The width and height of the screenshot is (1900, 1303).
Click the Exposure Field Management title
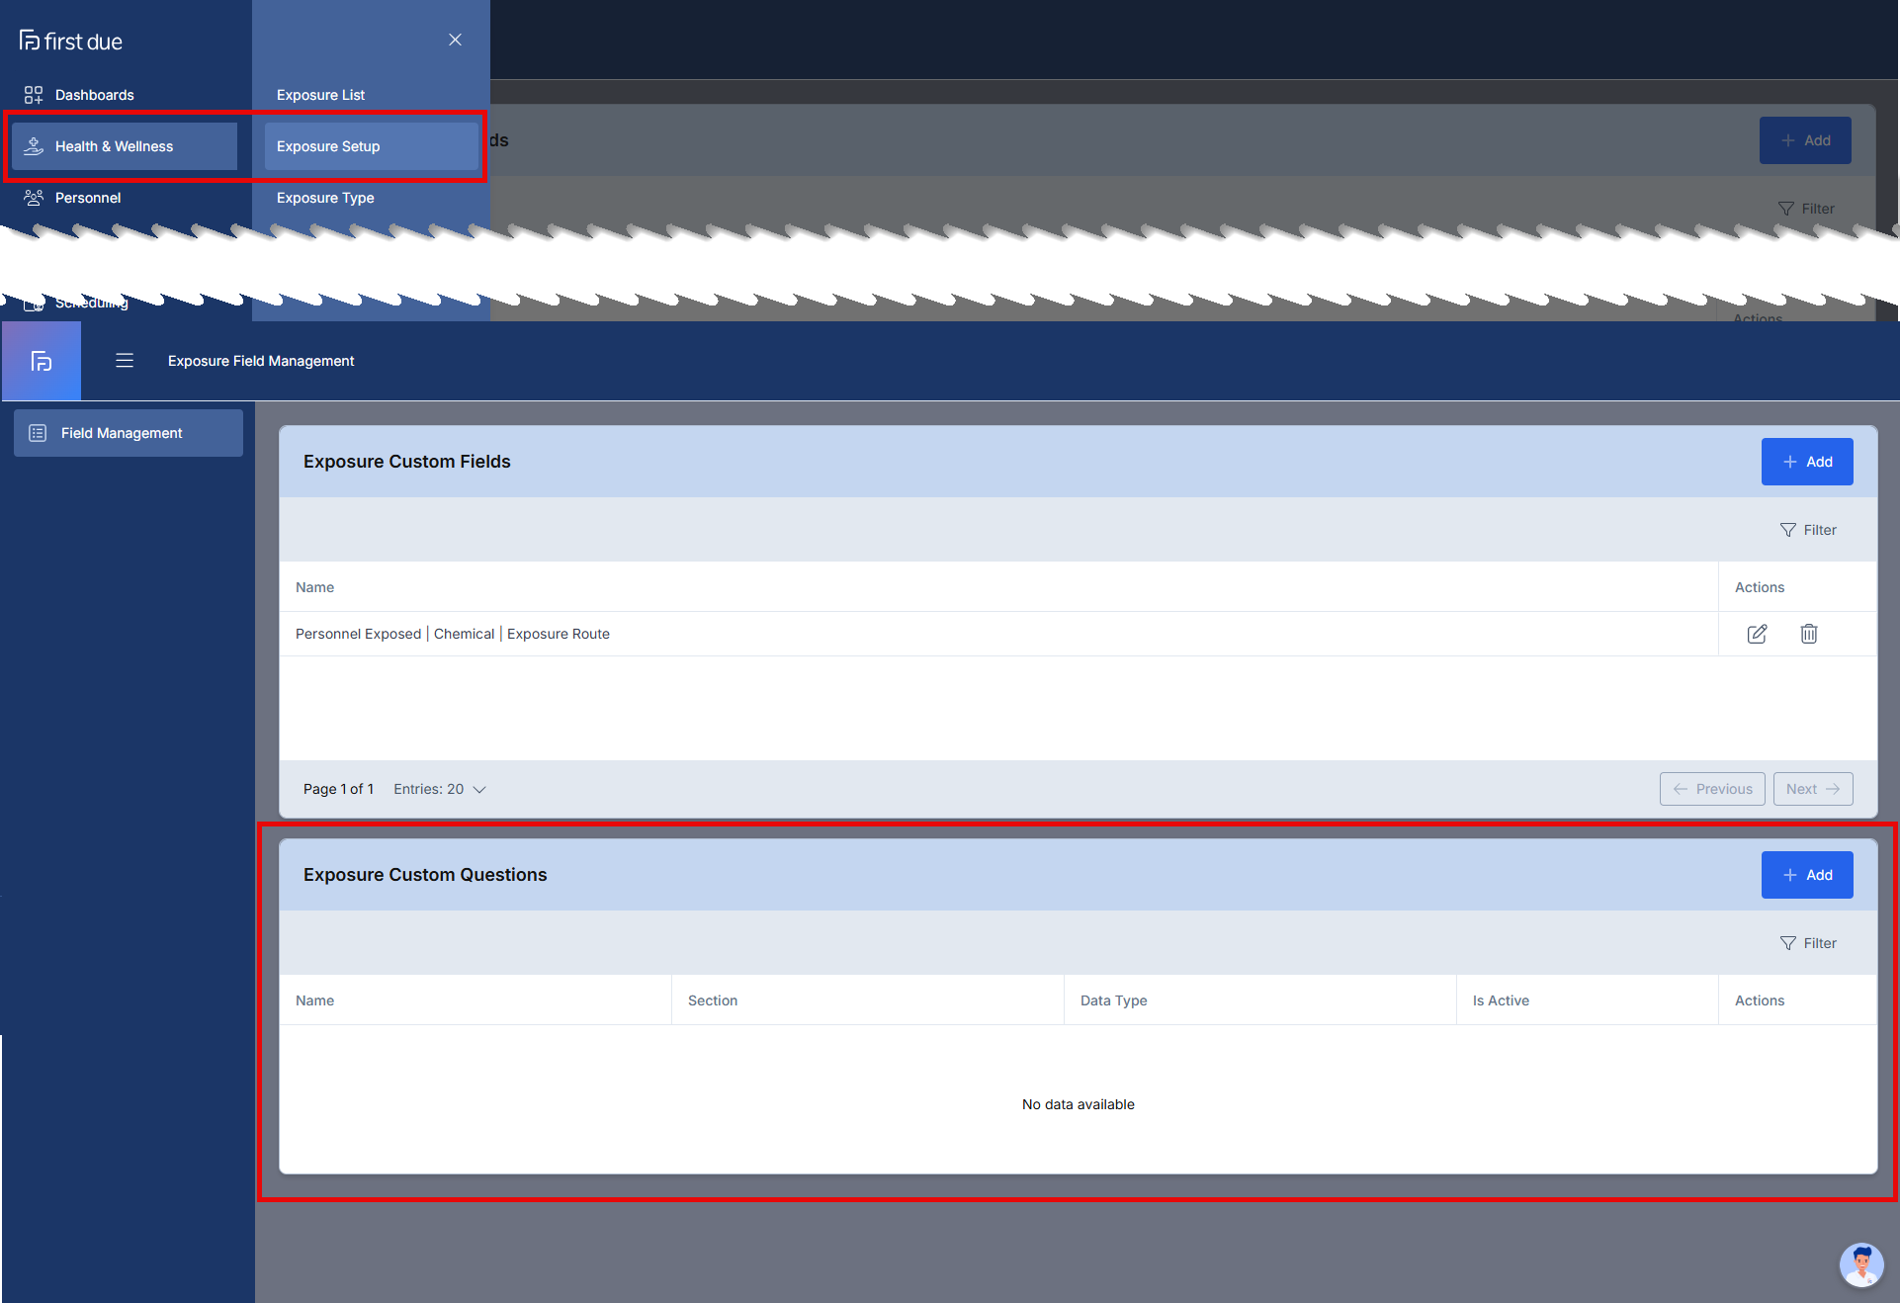coord(261,361)
